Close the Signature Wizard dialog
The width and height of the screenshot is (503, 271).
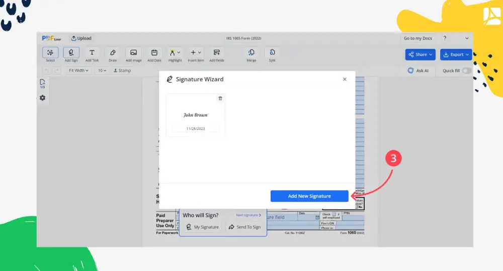(345, 79)
